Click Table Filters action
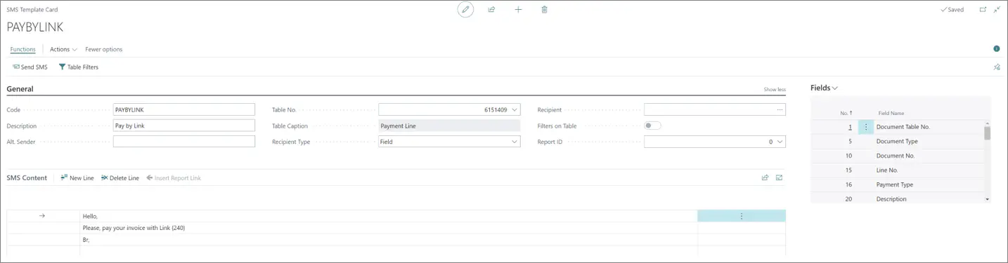This screenshot has height=263, width=1008. coord(79,67)
